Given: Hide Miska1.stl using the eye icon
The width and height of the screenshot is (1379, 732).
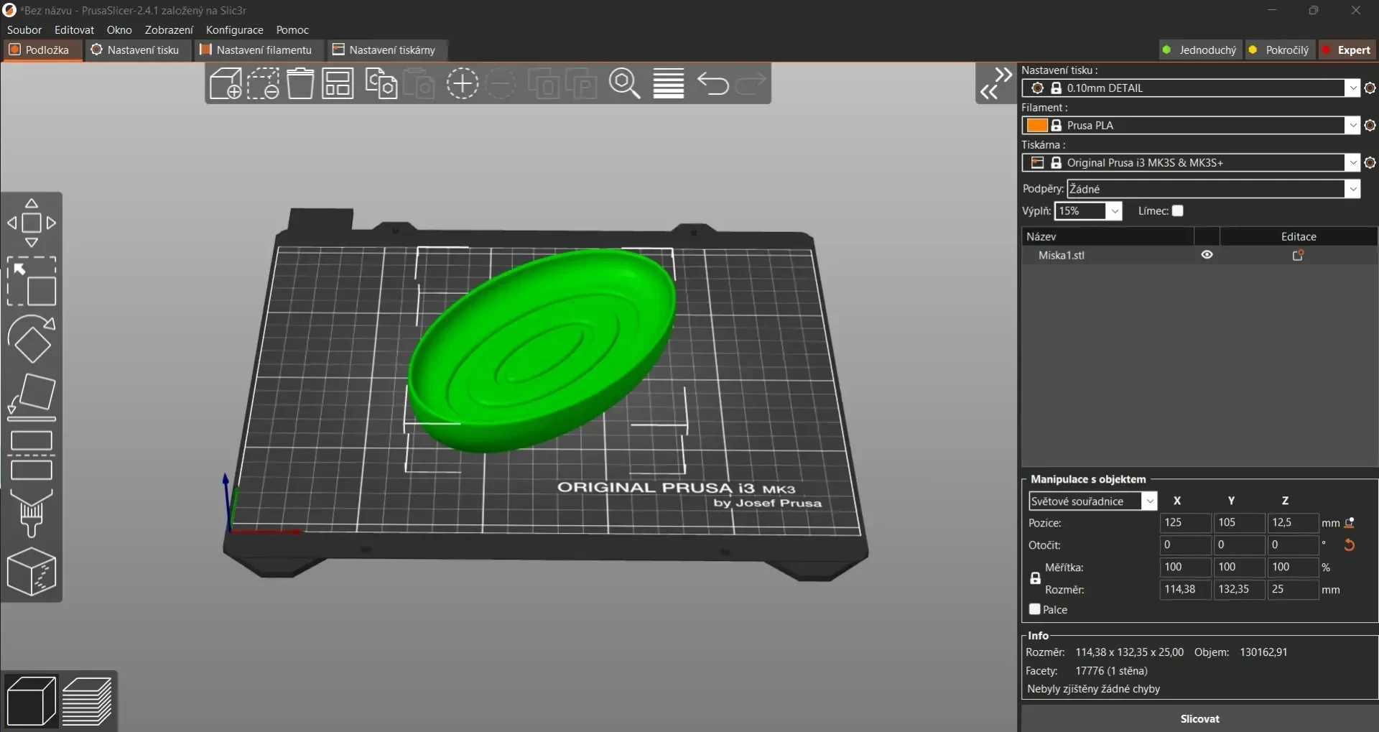Looking at the screenshot, I should pyautogui.click(x=1207, y=255).
